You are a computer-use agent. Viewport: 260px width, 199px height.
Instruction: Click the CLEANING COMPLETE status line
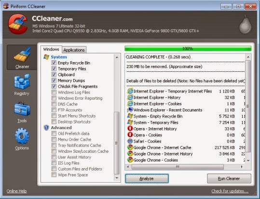[x=158, y=57]
